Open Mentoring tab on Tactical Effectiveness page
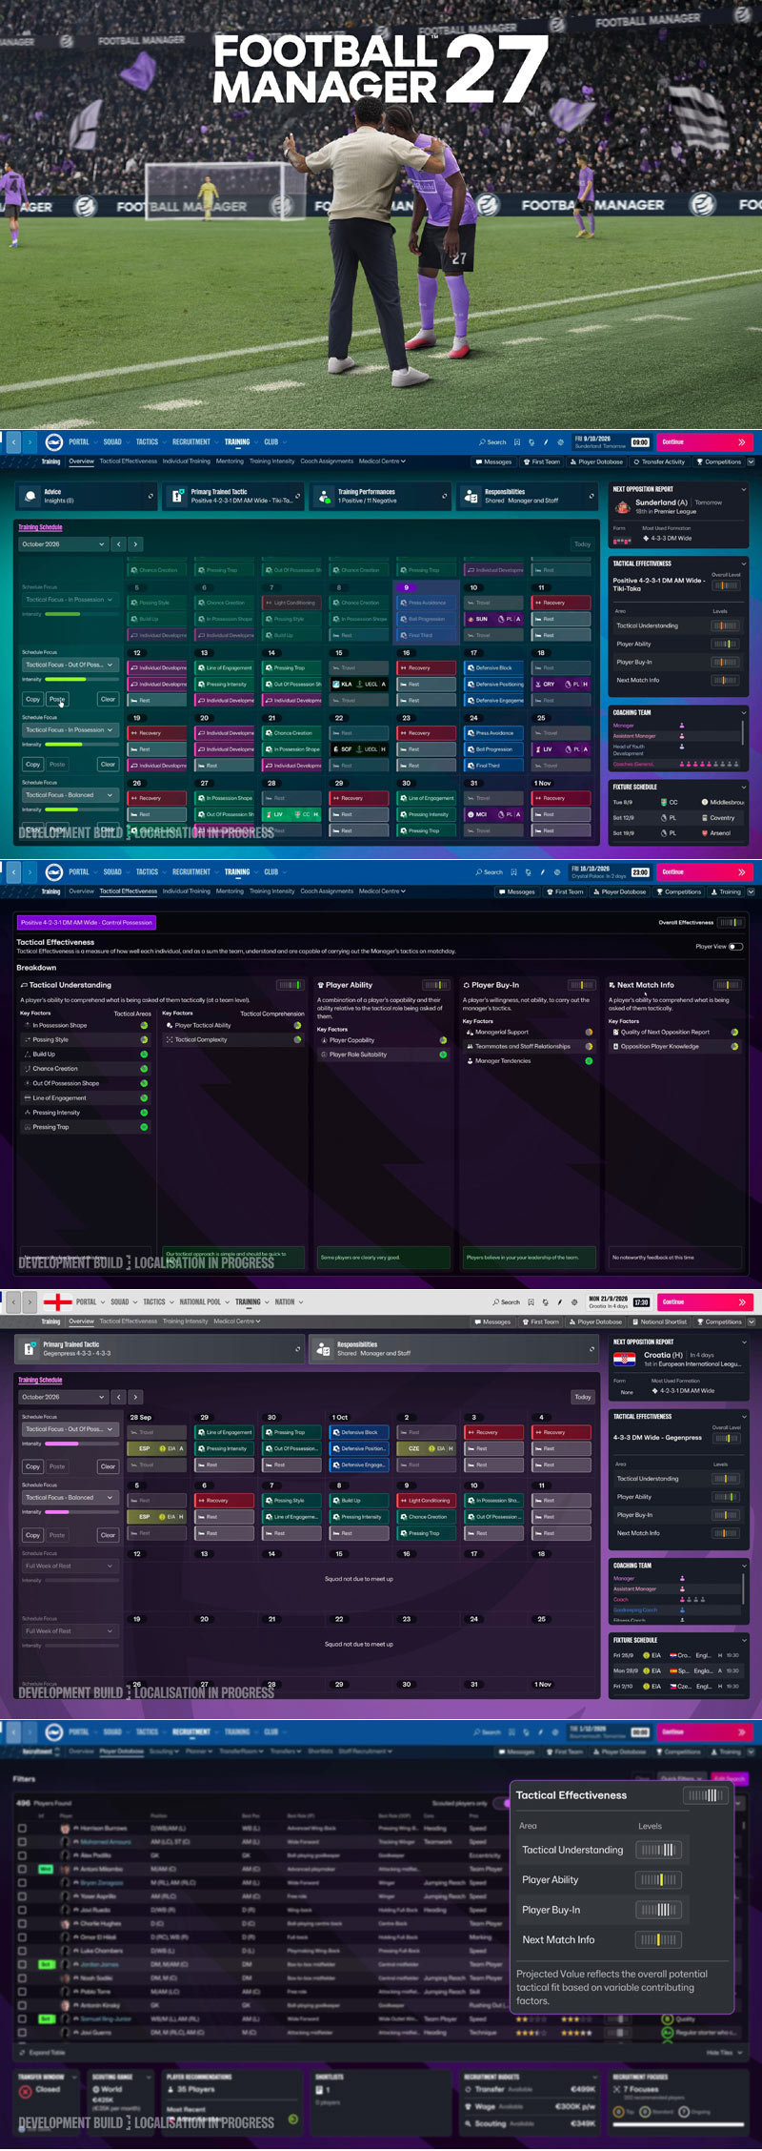Viewport: 762px width, 2151px height. click(x=230, y=891)
